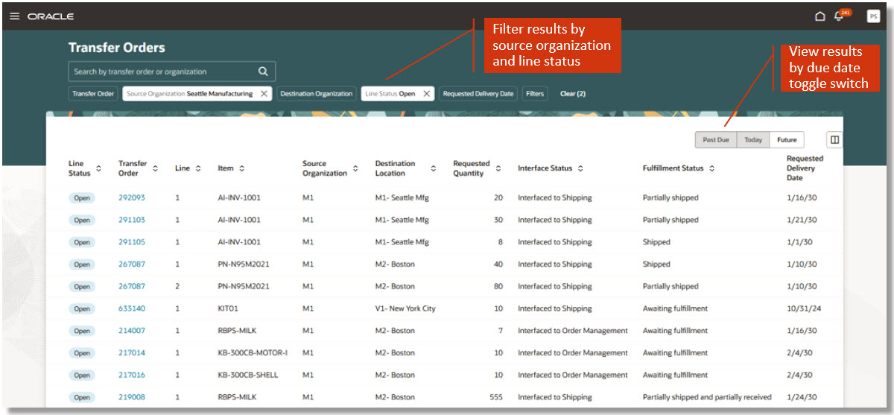The image size is (894, 415).
Task: Click the quantity 555 cell
Action: pos(495,397)
